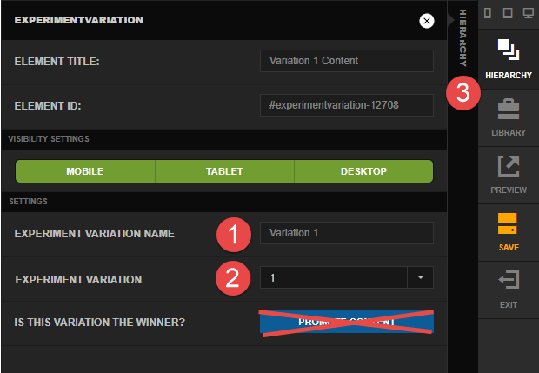Image resolution: width=539 pixels, height=373 pixels.
Task: Click the Experiment Variation value field showing 1
Action: tap(334, 277)
